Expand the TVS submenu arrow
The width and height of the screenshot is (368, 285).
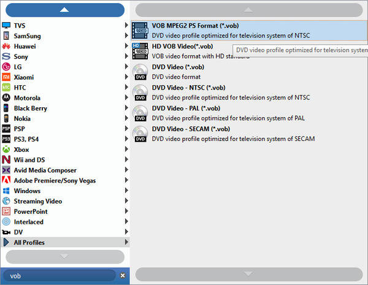pos(126,25)
